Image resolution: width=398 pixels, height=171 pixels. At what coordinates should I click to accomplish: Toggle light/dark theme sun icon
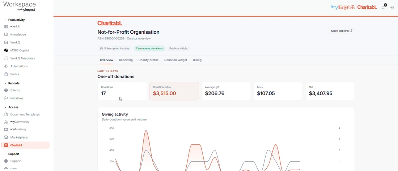point(392,8)
